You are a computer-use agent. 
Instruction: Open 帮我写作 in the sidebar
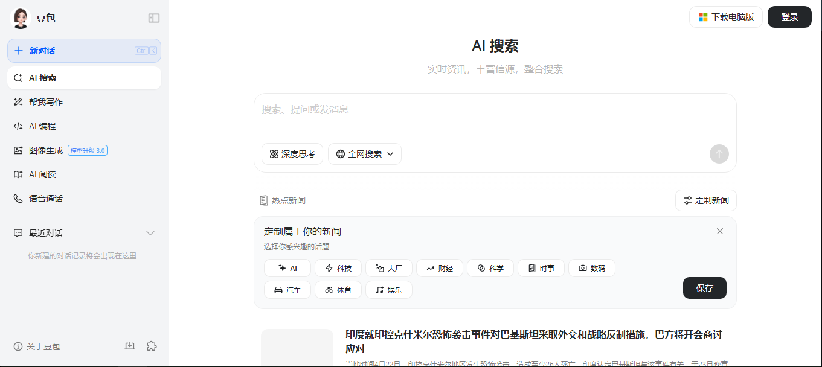tap(46, 102)
